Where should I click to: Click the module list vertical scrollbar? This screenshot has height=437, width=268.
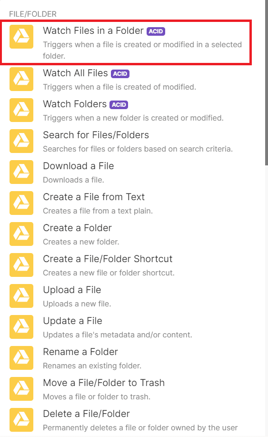[266, 82]
